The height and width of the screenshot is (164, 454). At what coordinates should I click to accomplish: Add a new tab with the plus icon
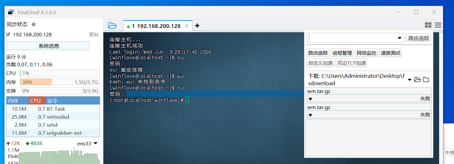(197, 26)
